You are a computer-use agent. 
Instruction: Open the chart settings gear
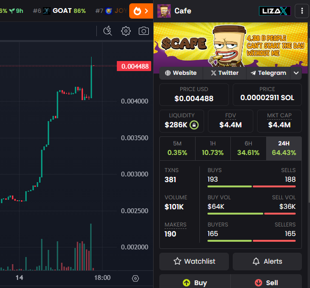click(126, 31)
